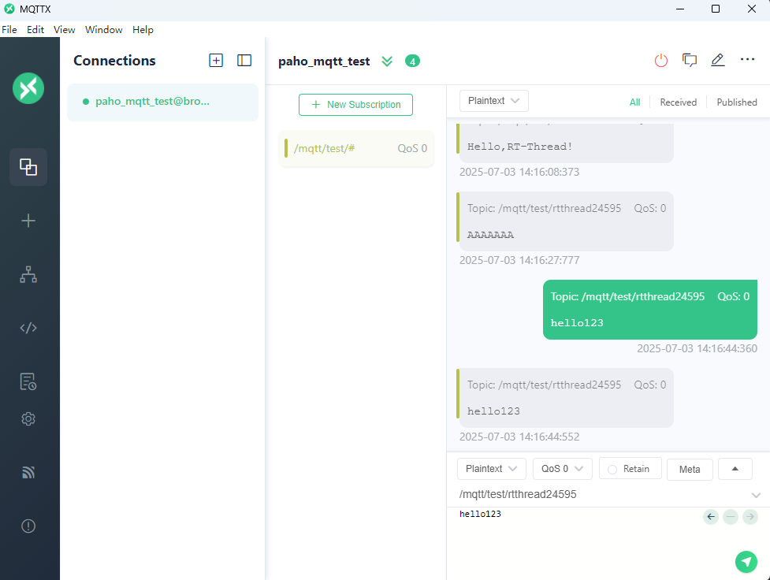Click the Meta button
Viewport: 770px width, 580px height.
point(689,470)
